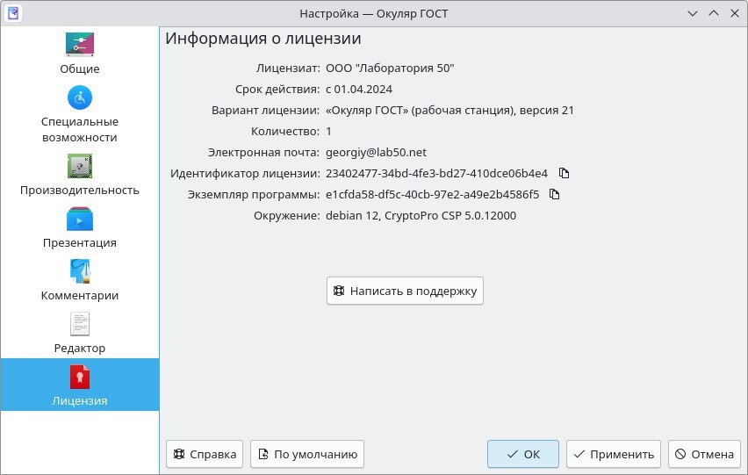Copy the Идентификатор лицензии value
Image resolution: width=748 pixels, height=475 pixels.
tap(564, 173)
